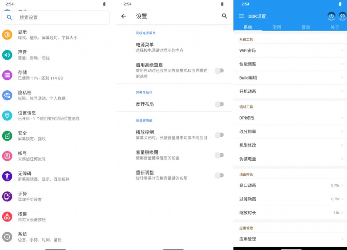Tap the orange Display (显示) settings icon
Image resolution: width=347 pixels, height=250 pixels.
[7, 35]
